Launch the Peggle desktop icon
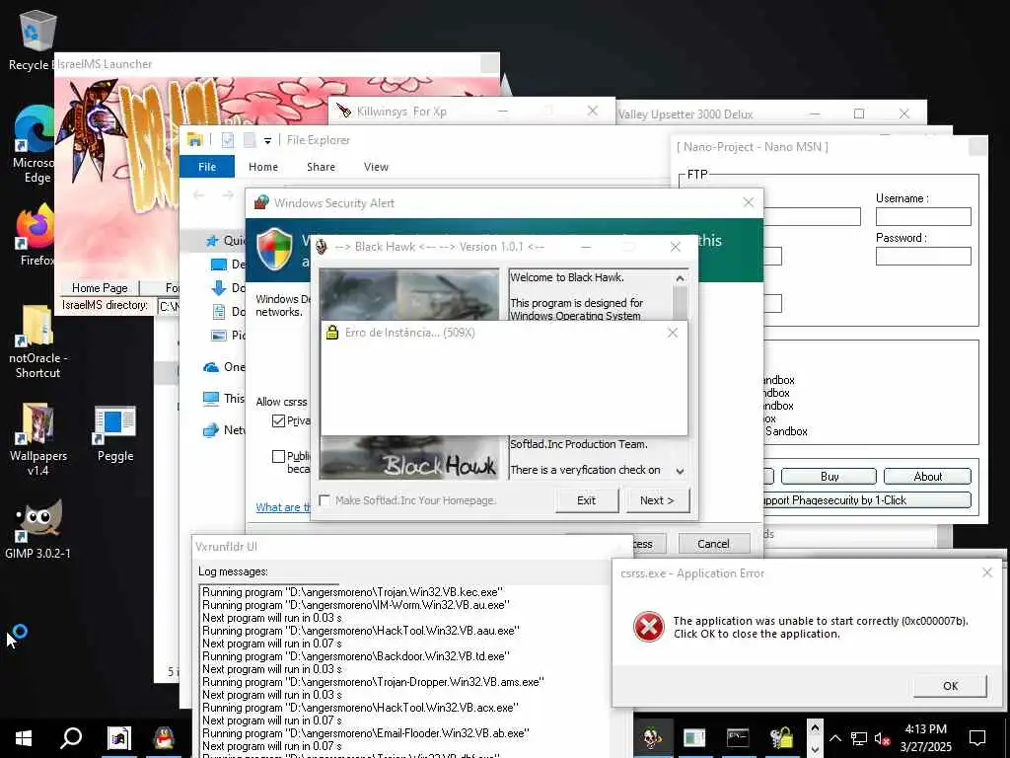This screenshot has height=758, width=1010. 114,424
